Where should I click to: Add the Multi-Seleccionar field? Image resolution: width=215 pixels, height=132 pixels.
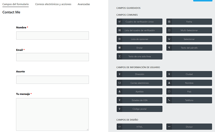[189, 30]
